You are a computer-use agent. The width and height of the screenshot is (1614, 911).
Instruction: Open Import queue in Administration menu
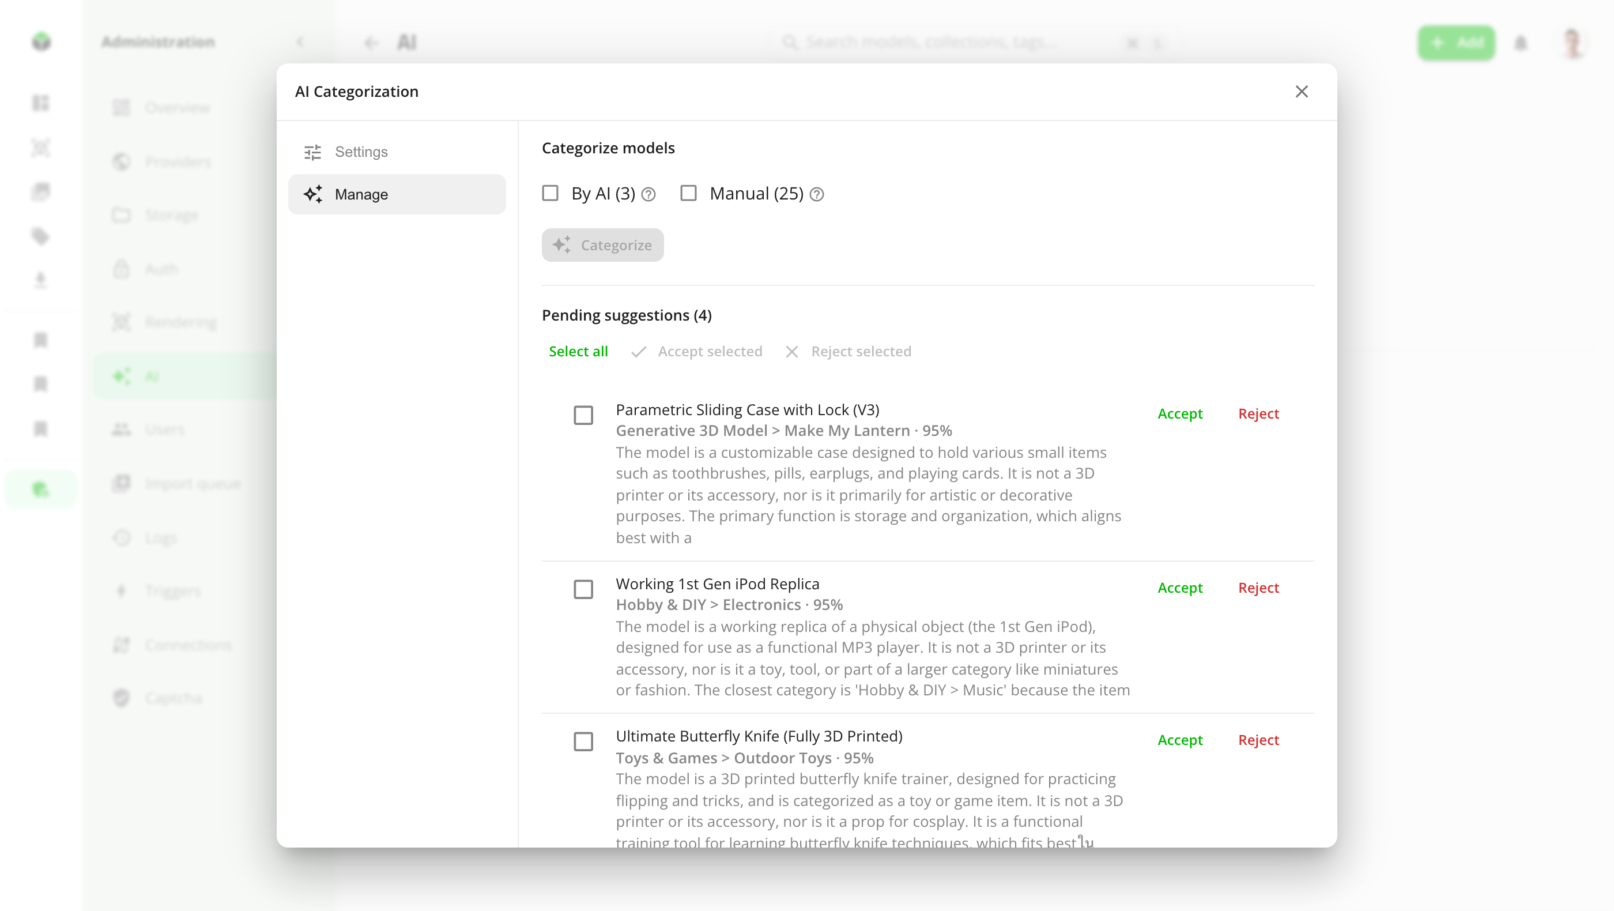point(185,484)
